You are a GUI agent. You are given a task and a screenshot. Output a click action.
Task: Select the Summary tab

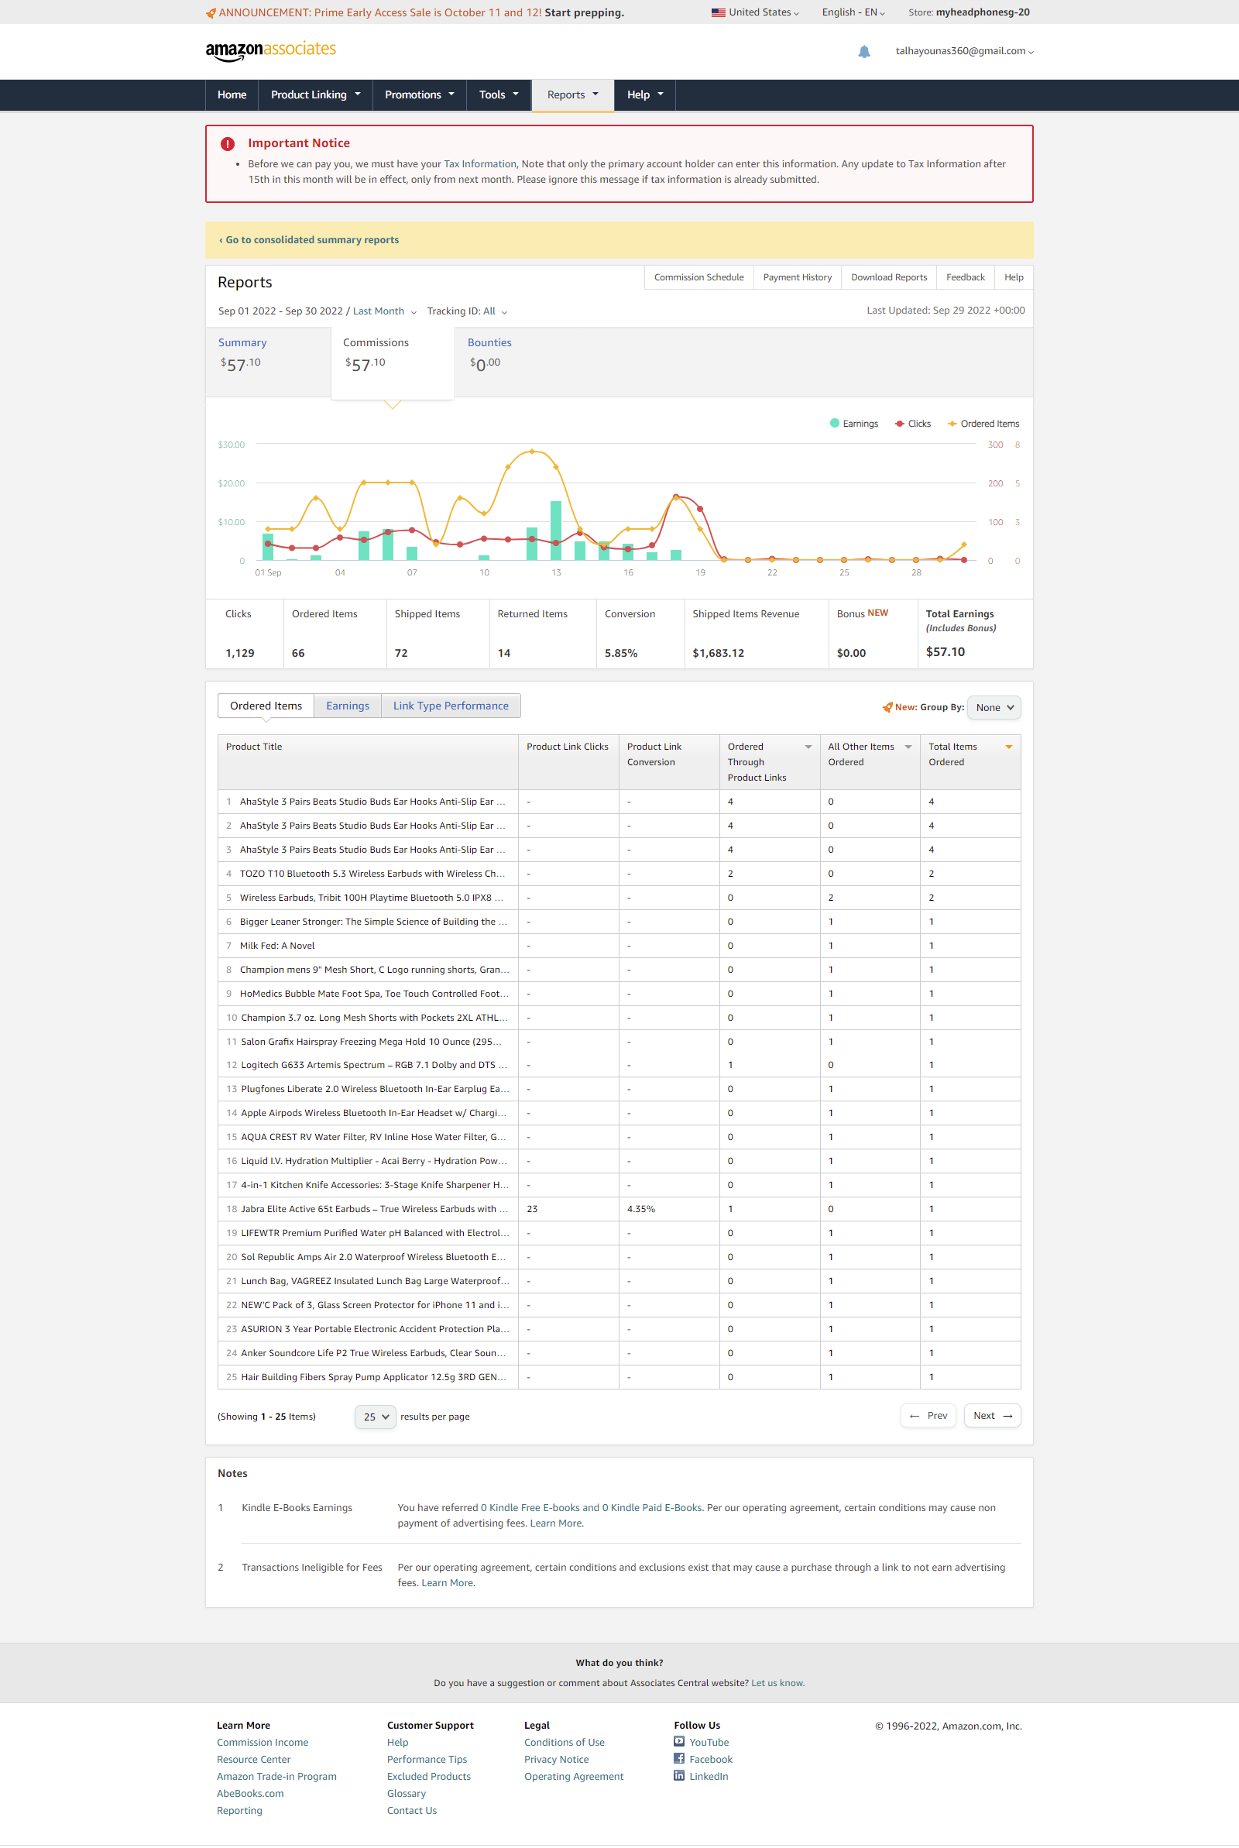[x=268, y=361]
